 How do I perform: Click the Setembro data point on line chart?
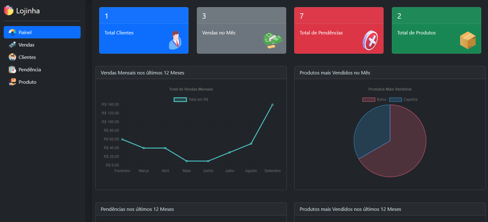(x=273, y=105)
